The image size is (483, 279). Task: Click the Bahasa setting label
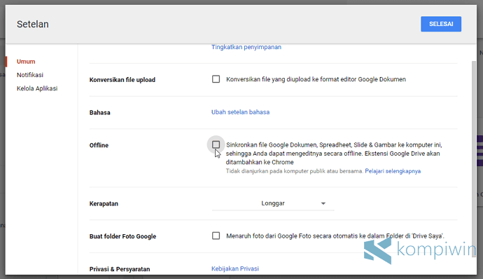(100, 113)
